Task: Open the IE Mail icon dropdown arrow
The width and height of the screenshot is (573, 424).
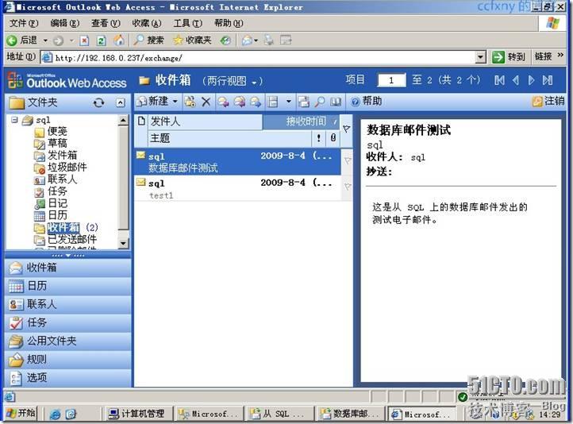Action: pos(256,40)
